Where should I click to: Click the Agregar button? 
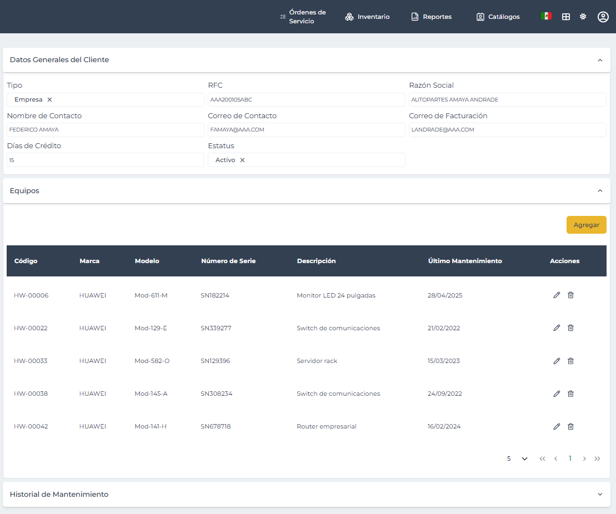(586, 225)
